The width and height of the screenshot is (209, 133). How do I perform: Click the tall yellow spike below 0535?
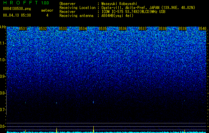93,129
